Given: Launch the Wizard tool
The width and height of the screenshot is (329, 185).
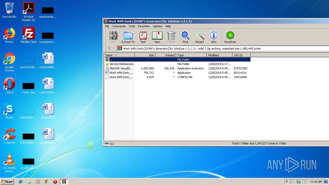Looking at the screenshot, I should (199, 37).
